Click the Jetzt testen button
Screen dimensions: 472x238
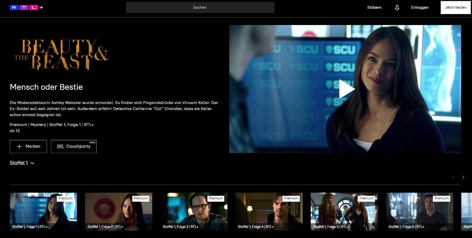click(456, 7)
